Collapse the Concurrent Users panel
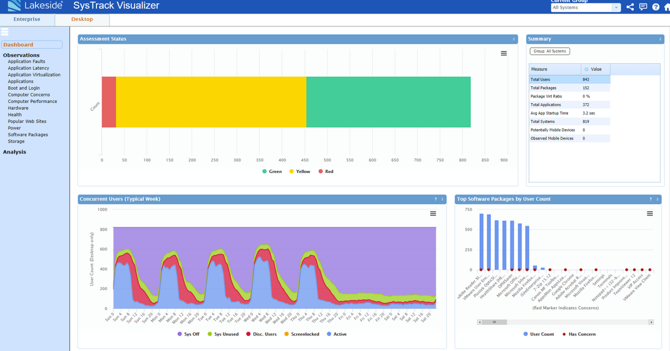Image resolution: width=670 pixels, height=351 pixels. pos(443,200)
